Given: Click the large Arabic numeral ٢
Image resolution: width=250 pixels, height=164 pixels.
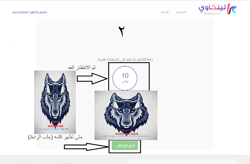Looking at the screenshot, I should 121,31.
